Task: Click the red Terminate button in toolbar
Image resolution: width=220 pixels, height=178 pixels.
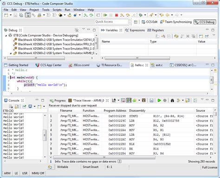Action: pos(116,15)
